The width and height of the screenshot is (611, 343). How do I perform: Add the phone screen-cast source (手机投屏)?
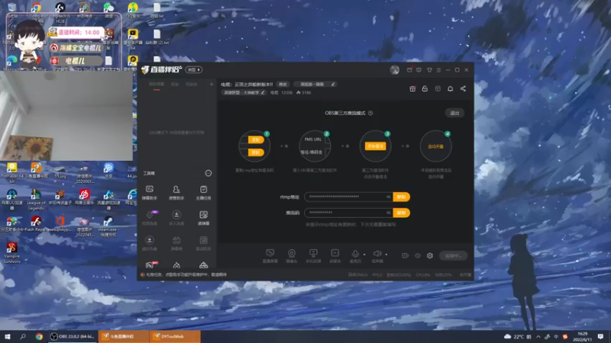(x=313, y=256)
